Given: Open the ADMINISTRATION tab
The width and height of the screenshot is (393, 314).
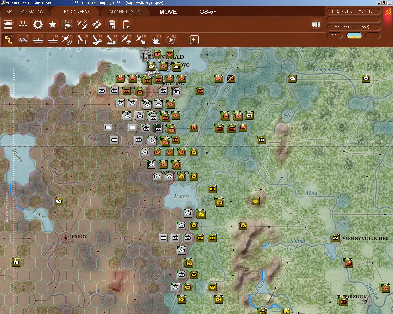Looking at the screenshot, I should pos(126,12).
